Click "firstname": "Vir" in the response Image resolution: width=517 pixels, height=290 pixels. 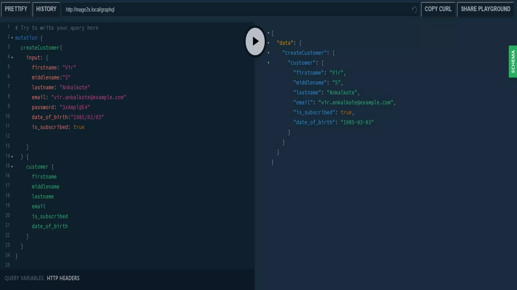[x=319, y=73]
